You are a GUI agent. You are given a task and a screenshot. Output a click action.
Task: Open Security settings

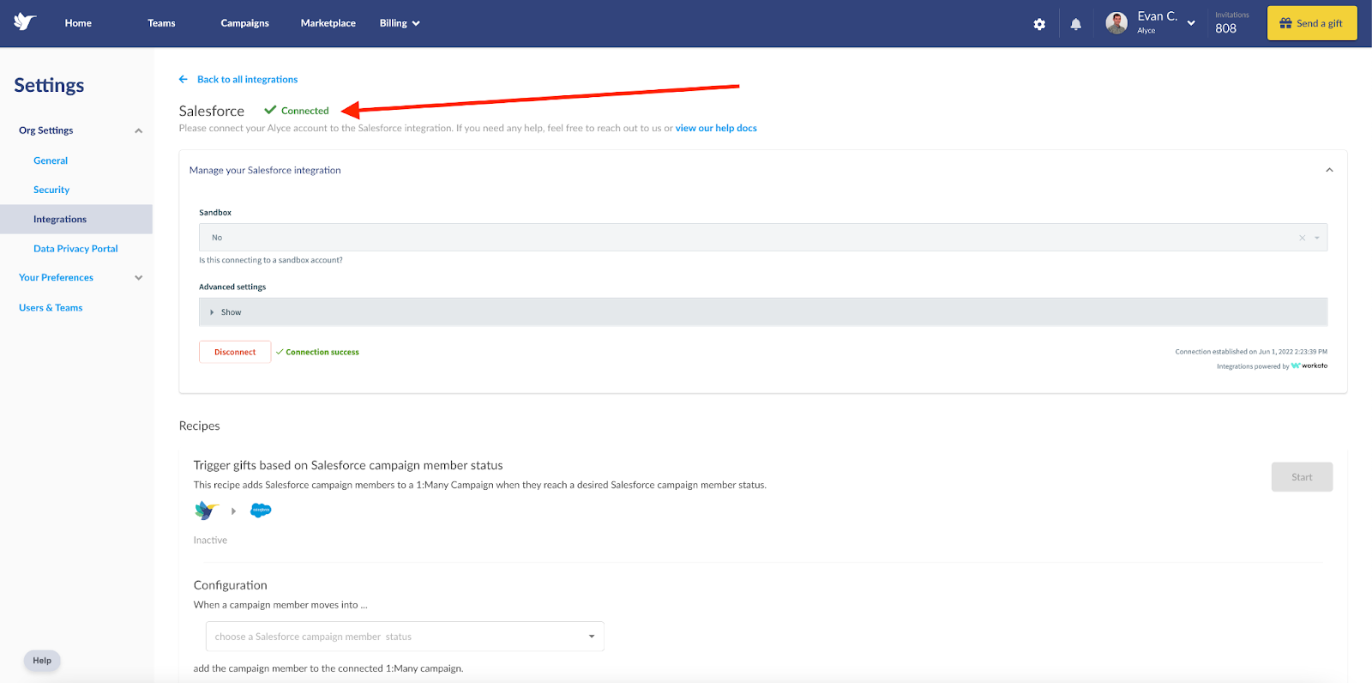tap(51, 190)
